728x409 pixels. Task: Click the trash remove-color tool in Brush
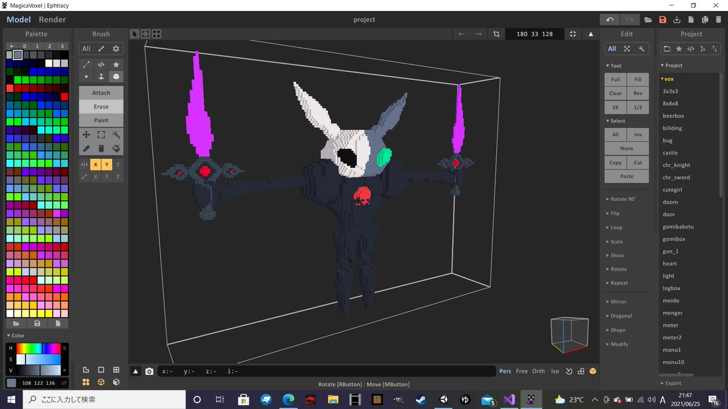[101, 148]
